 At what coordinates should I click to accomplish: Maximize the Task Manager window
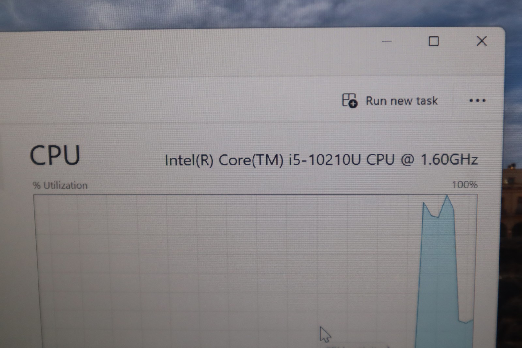(434, 41)
